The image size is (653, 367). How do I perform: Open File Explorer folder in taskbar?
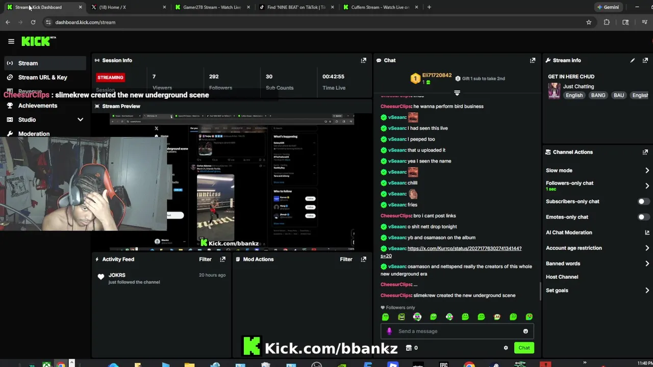(189, 364)
